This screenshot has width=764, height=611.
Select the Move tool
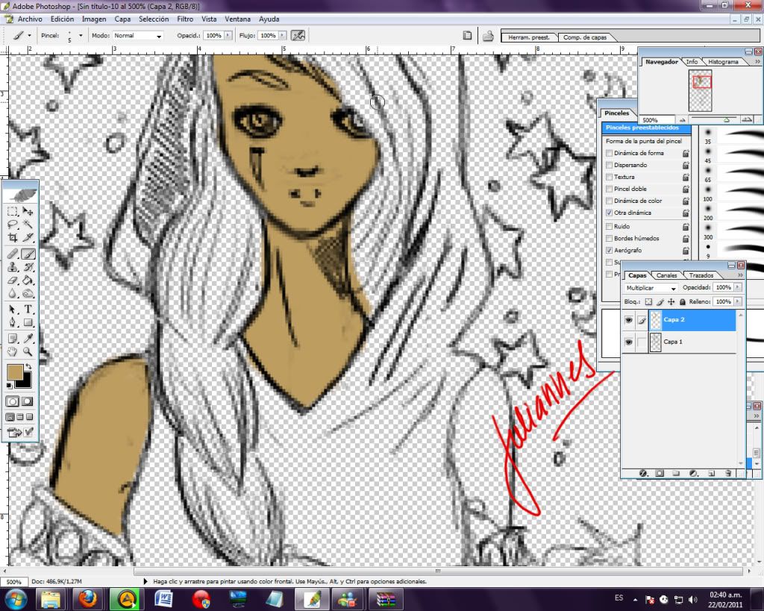(x=28, y=211)
